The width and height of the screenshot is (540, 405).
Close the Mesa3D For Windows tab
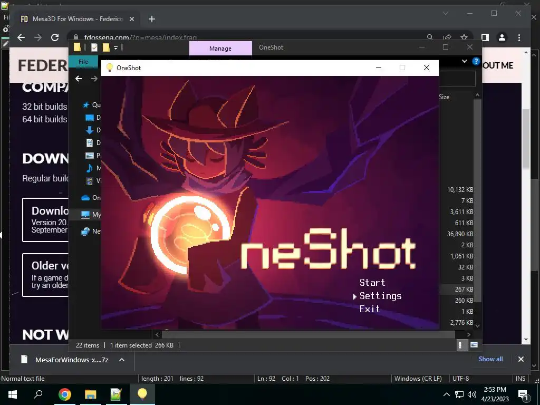131,19
